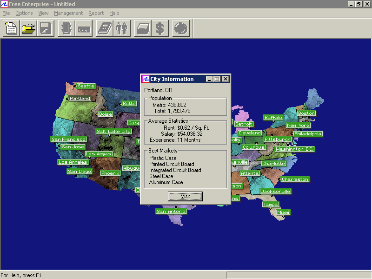Open the Options menu
The height and width of the screenshot is (279, 372).
(24, 13)
